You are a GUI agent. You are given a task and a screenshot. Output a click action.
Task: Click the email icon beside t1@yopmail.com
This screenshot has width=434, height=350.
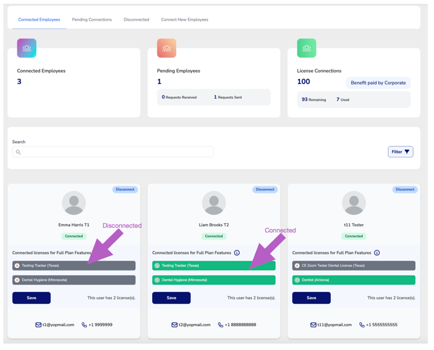click(38, 325)
